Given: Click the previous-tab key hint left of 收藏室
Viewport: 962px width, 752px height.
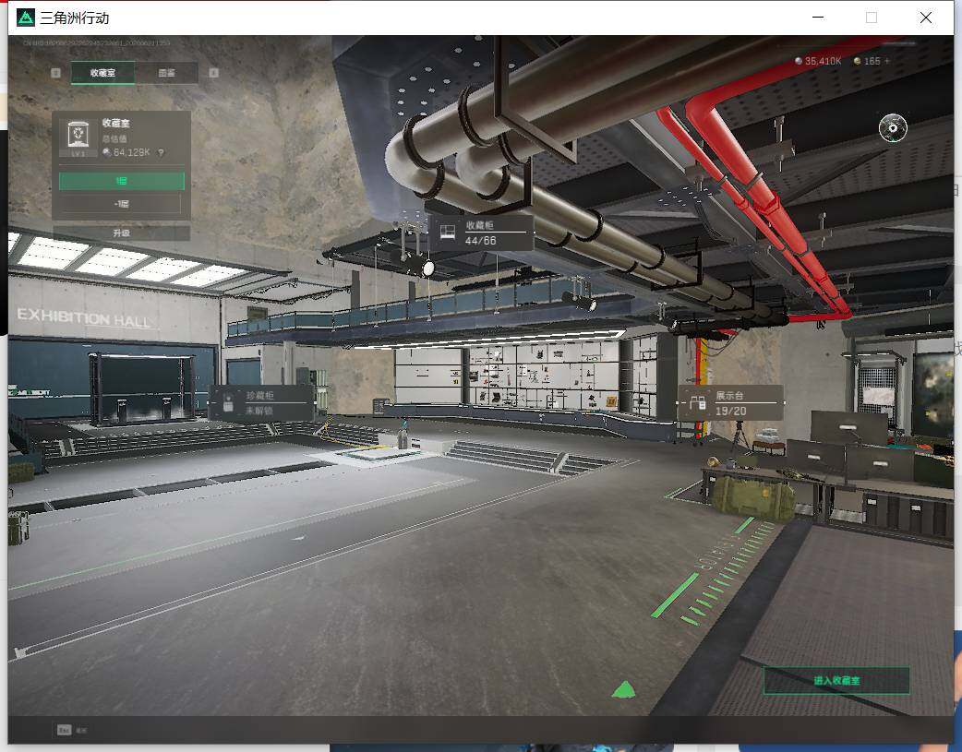Looking at the screenshot, I should pyautogui.click(x=55, y=73).
